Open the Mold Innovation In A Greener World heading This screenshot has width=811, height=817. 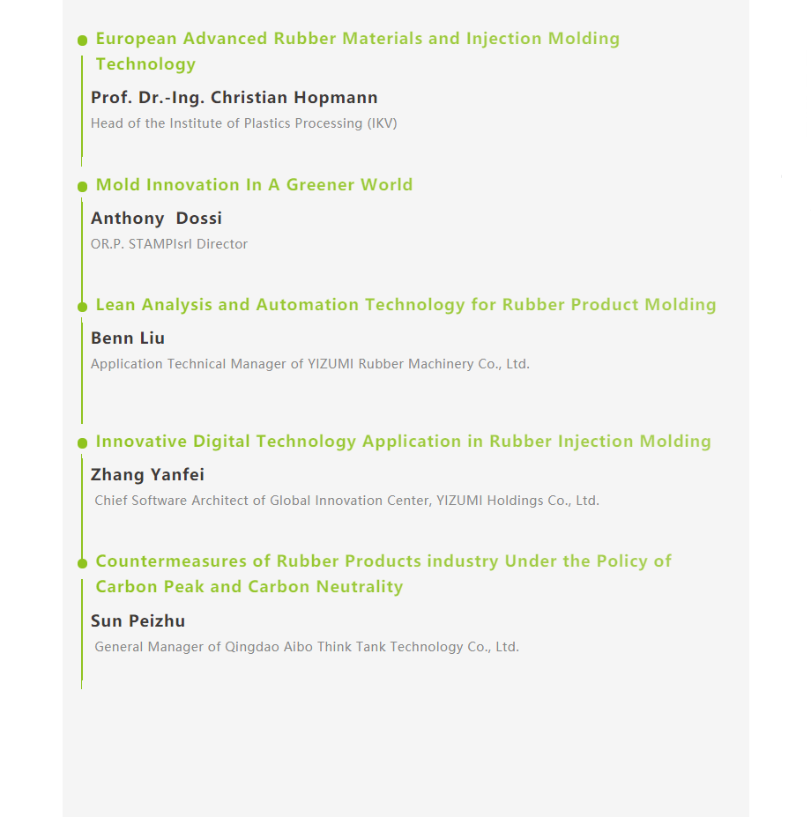pos(254,185)
